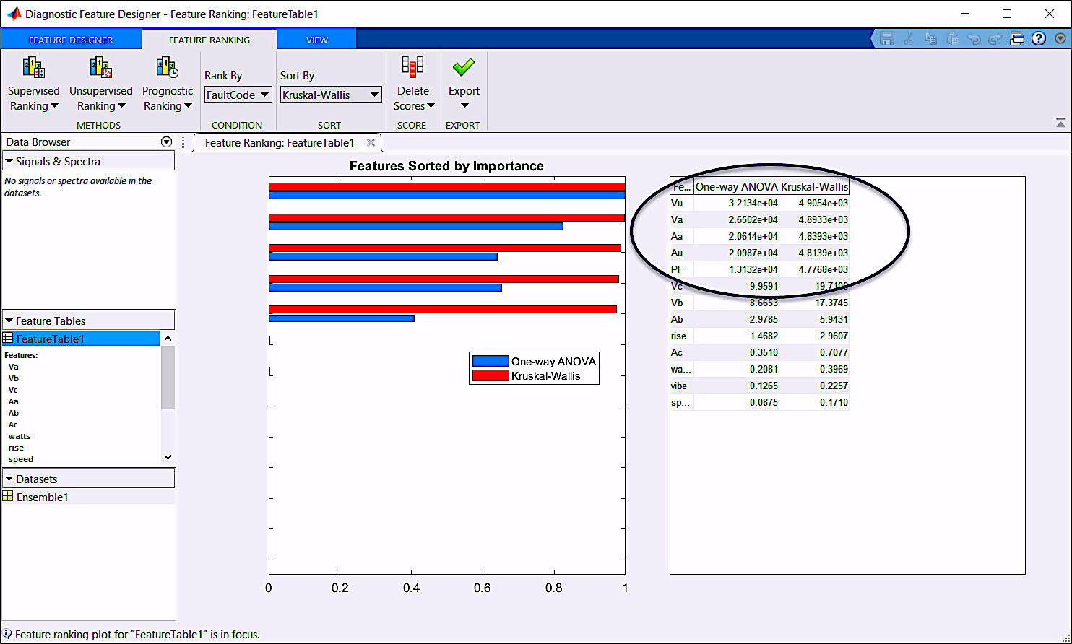Open Supervised Ranking methods
The height and width of the screenshot is (644, 1072).
pyautogui.click(x=33, y=85)
